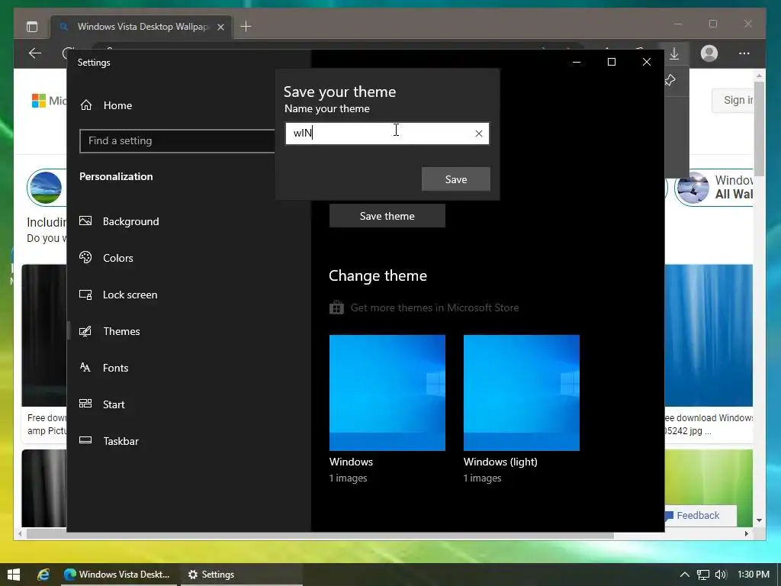Open Taskbar settings page

point(121,441)
